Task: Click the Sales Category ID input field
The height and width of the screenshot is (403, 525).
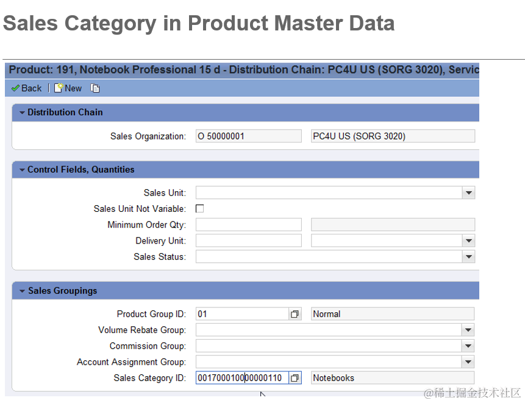Action: coord(242,378)
